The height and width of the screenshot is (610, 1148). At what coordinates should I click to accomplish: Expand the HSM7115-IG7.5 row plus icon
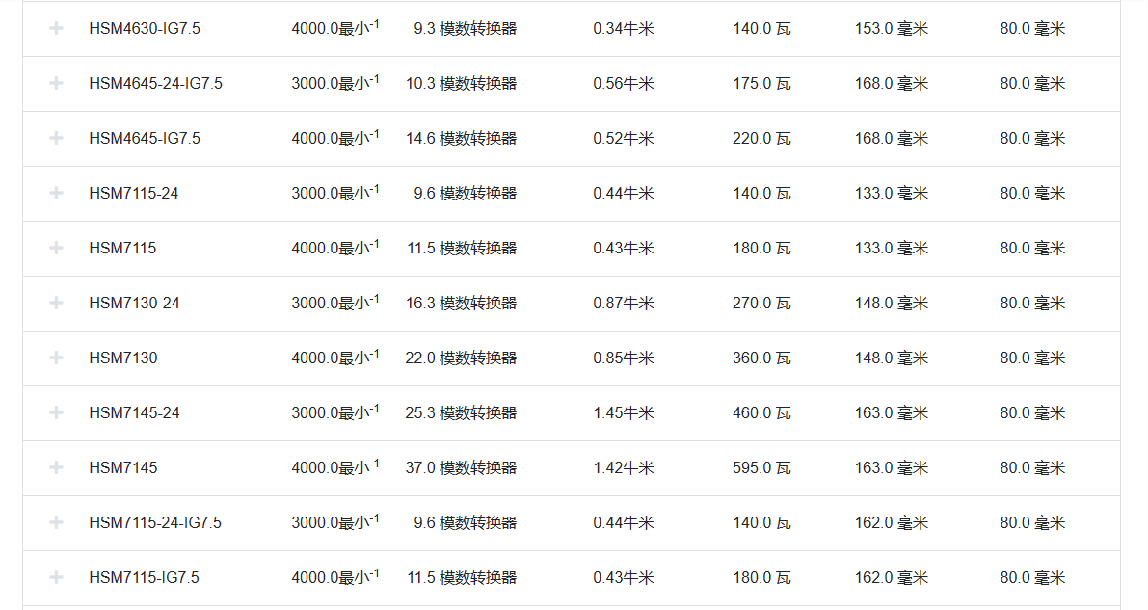point(56,577)
